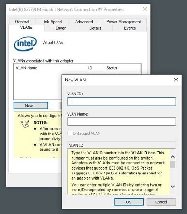187x214 pixels.
Task: Click the notes pencil icon
Action: (25, 124)
